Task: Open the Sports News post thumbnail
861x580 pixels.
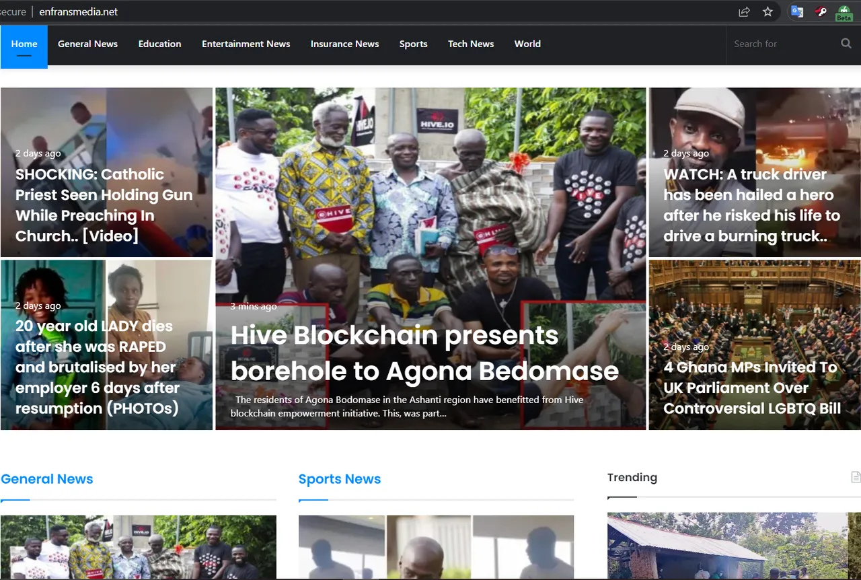Action: click(x=436, y=547)
